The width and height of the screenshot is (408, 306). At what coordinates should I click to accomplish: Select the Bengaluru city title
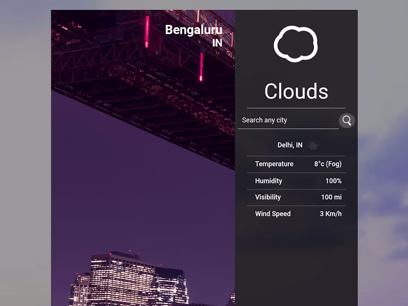tap(193, 30)
